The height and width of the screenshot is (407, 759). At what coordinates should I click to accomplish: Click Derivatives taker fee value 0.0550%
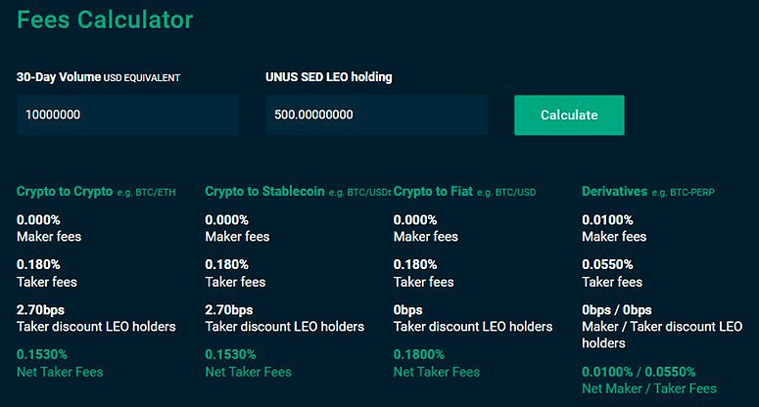(607, 264)
